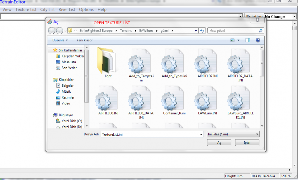Open Belgeler library

(x=65, y=86)
